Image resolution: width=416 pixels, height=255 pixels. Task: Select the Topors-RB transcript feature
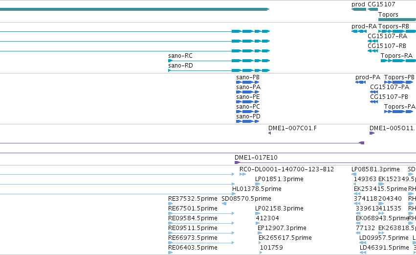click(x=397, y=31)
